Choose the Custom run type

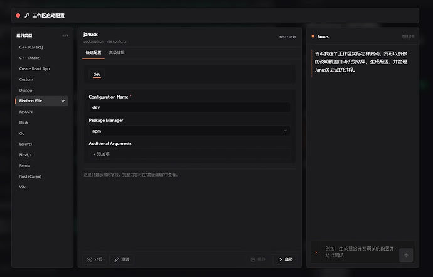[41, 79]
